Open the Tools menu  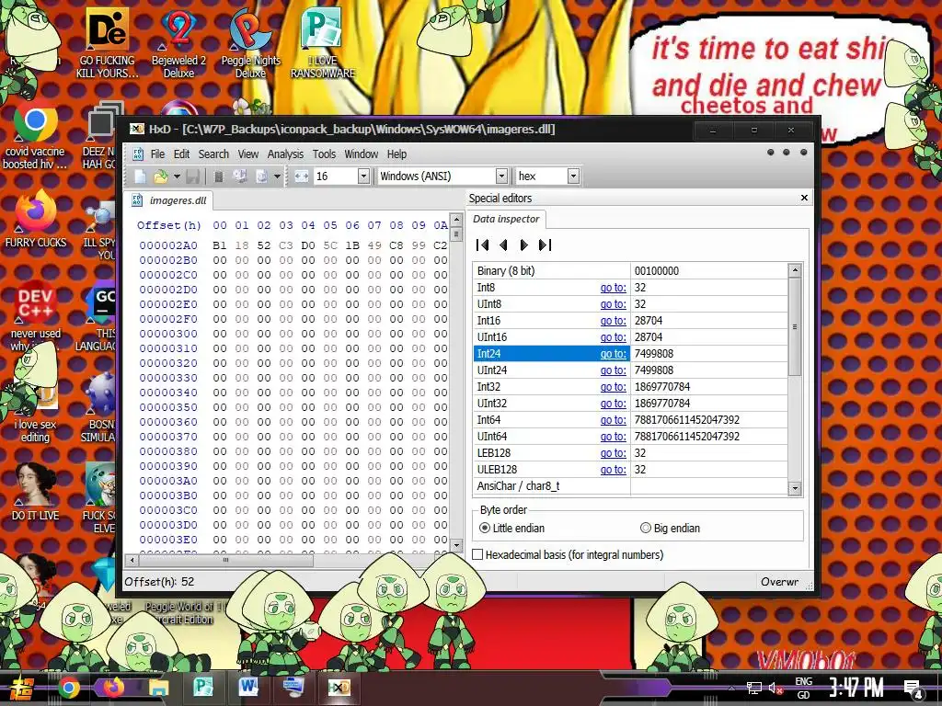pyautogui.click(x=324, y=154)
